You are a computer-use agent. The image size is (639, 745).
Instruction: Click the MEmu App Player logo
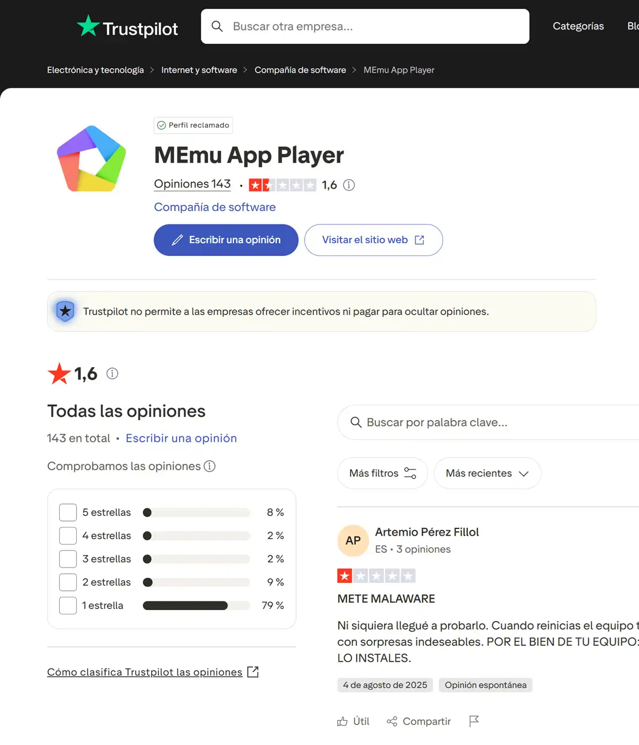point(91,158)
